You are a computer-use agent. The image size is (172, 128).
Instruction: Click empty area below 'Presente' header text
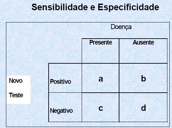pos(101,54)
